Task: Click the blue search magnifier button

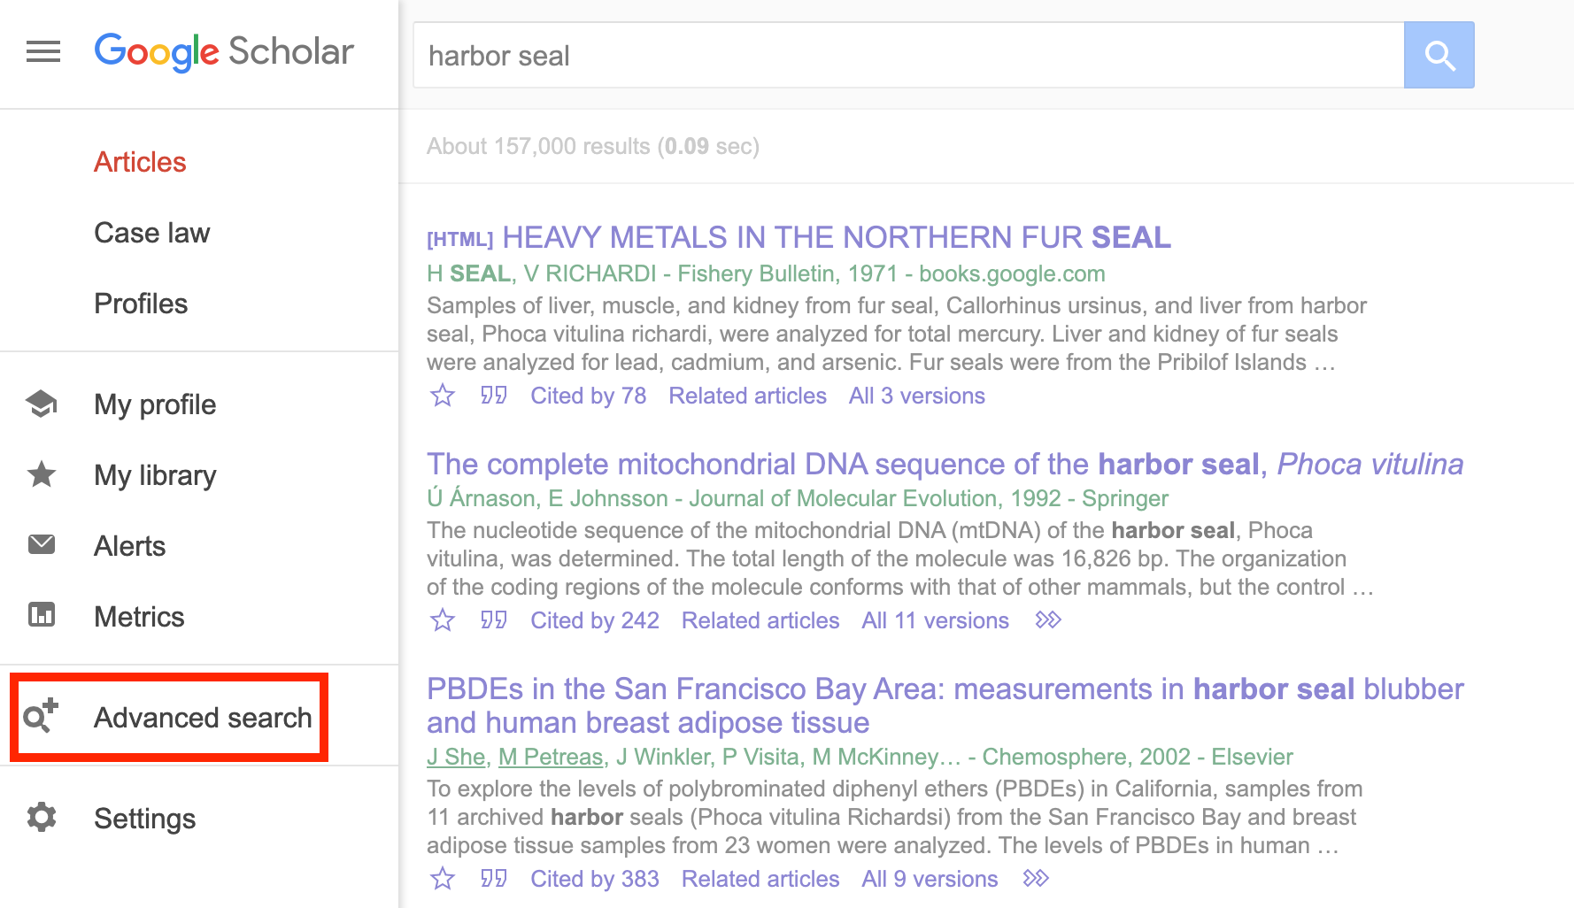Action: pos(1439,55)
